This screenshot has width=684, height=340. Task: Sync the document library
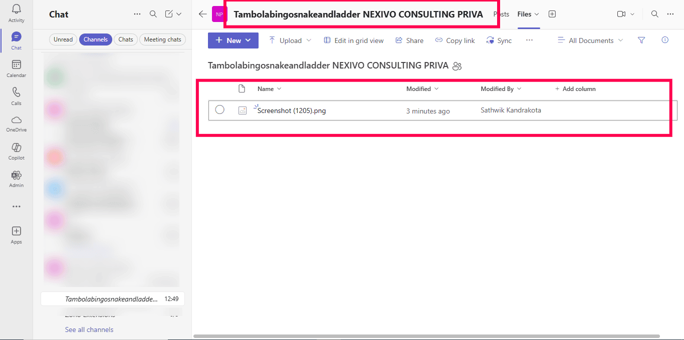pos(499,40)
